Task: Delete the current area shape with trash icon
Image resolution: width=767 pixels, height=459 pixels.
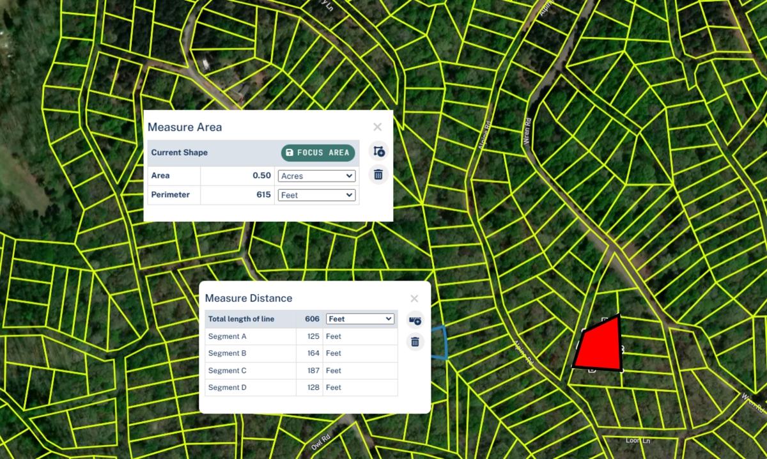Action: 378,174
